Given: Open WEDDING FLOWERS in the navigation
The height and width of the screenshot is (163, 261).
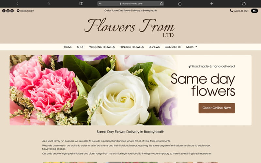Looking at the screenshot, I should tap(102, 47).
